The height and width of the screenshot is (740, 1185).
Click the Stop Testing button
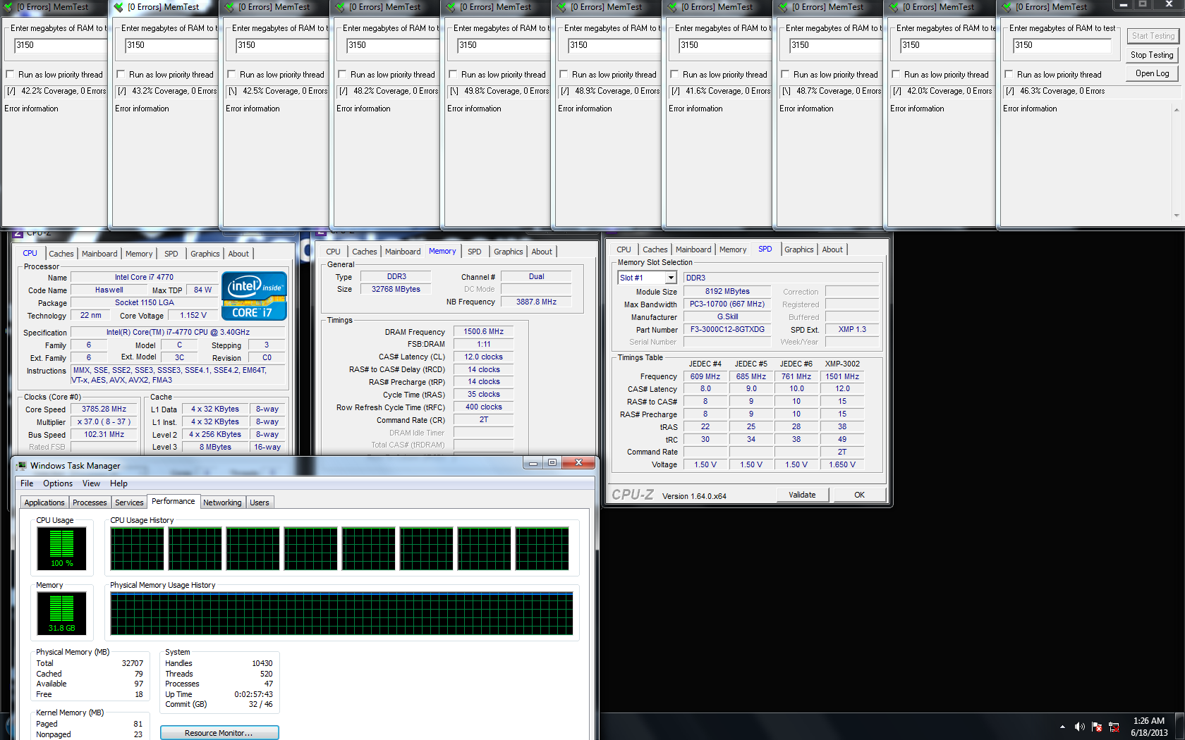click(x=1152, y=55)
